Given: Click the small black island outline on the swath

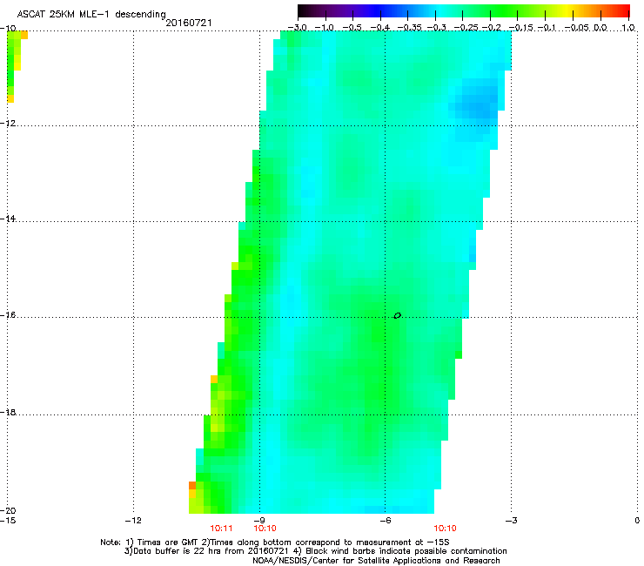Looking at the screenshot, I should 397,316.
